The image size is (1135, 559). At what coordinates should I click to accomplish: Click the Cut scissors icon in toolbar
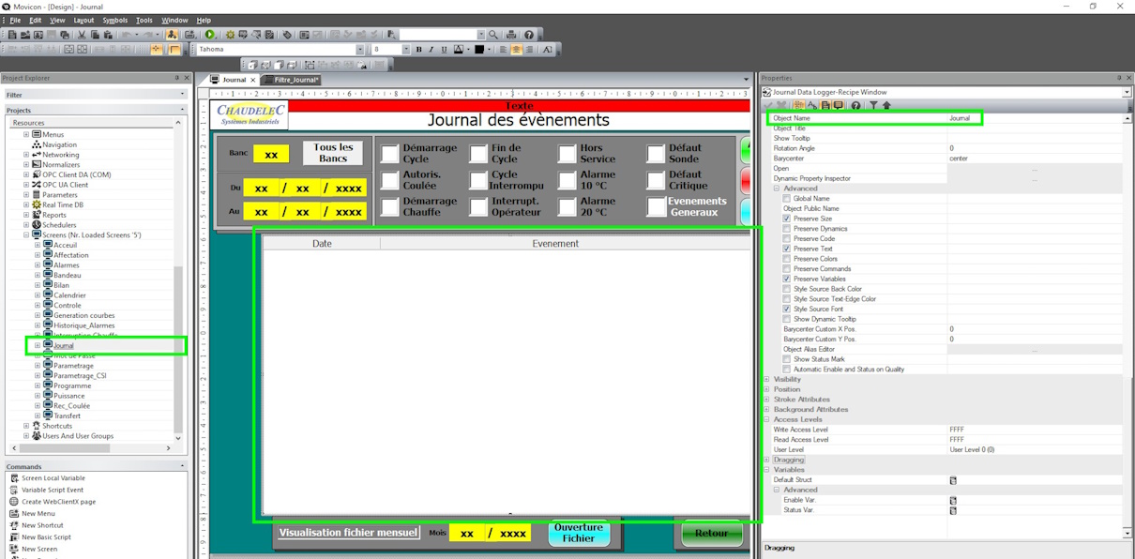tap(81, 35)
